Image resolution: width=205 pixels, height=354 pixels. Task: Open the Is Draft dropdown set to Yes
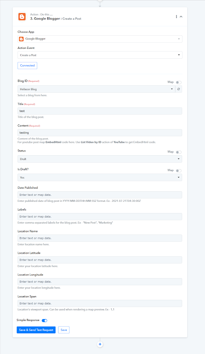(x=100, y=177)
